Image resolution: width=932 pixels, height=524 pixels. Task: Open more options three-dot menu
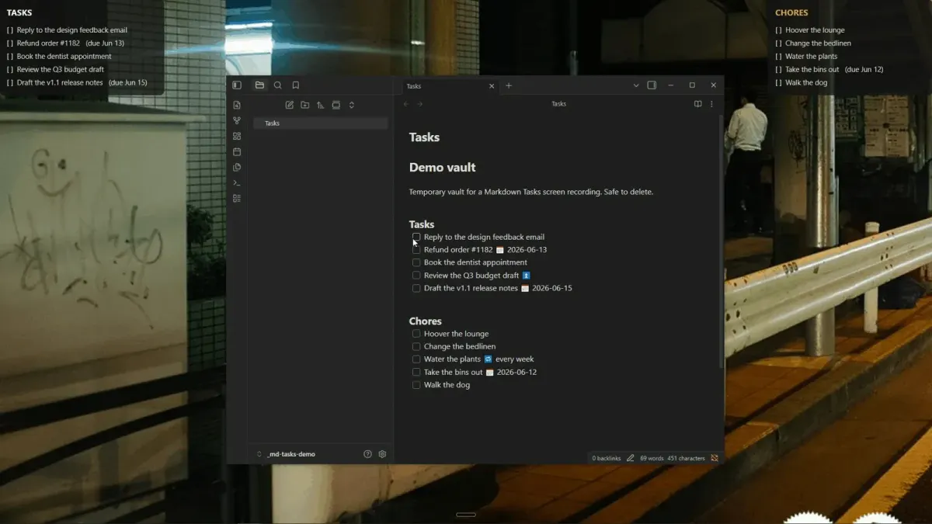(711, 104)
